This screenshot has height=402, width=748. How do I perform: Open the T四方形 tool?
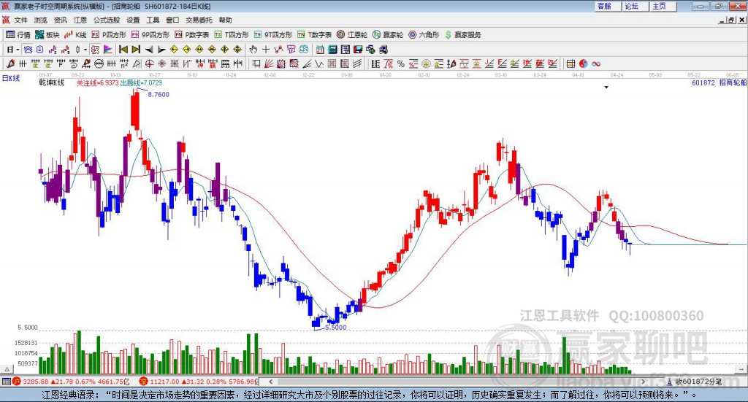pyautogui.click(x=232, y=35)
